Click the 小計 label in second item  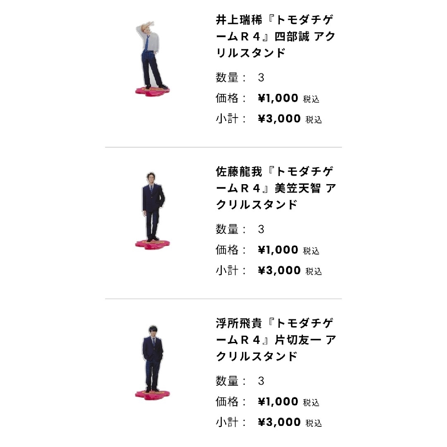(x=227, y=270)
